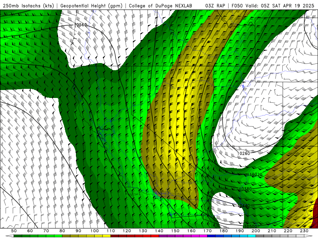
Task: Click the 60 kts colorbar label
Action: point(30,231)
